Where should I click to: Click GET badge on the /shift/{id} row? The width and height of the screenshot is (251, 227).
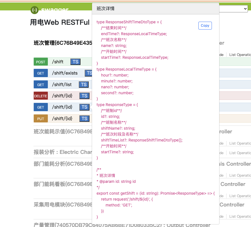click(41, 107)
